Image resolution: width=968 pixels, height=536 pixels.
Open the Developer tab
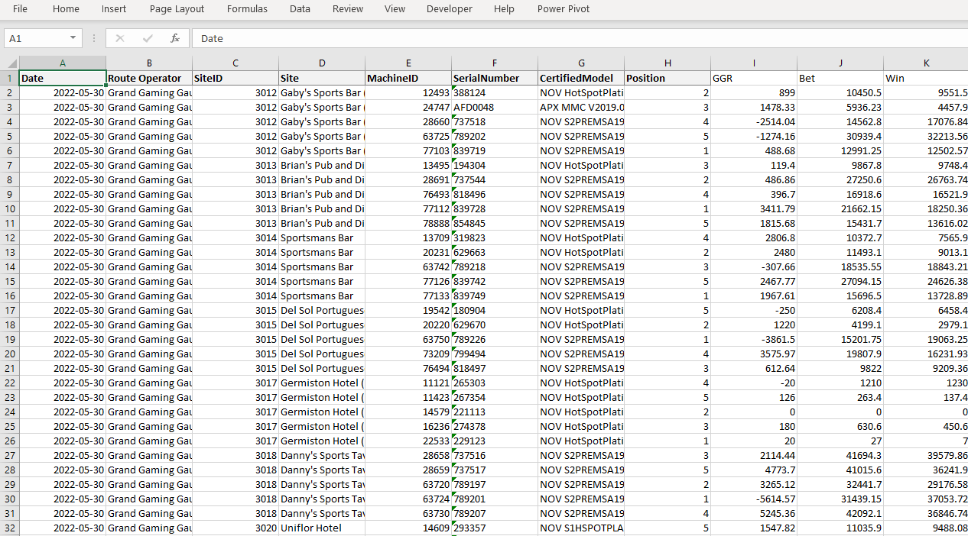click(450, 9)
